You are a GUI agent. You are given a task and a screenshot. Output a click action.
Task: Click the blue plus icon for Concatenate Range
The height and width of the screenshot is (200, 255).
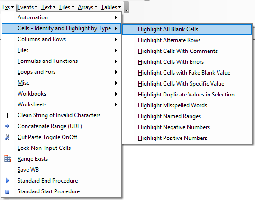(x=7, y=126)
